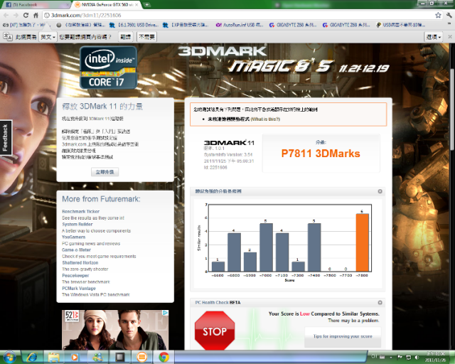Screen dimensions: 455x364
Task: Open the AutoRun.inf USB bookmark
Action: (240, 26)
